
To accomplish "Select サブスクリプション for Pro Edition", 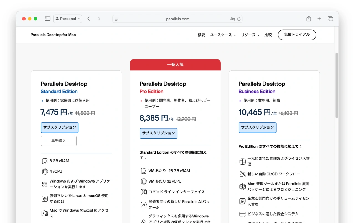I will [x=158, y=133].
